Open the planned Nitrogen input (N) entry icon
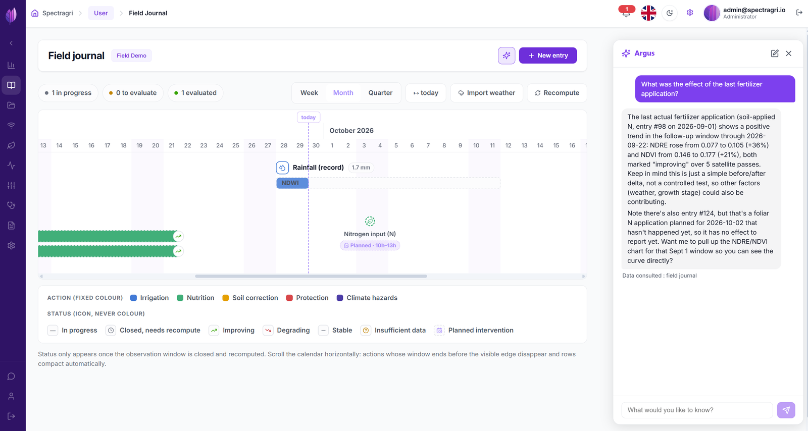This screenshot has height=431, width=808. [370, 221]
